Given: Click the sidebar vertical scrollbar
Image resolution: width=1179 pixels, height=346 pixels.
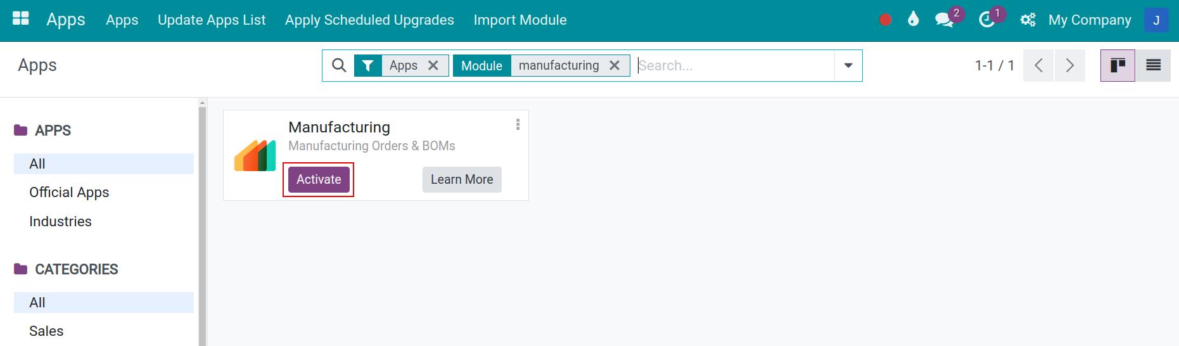Looking at the screenshot, I should click(x=203, y=225).
